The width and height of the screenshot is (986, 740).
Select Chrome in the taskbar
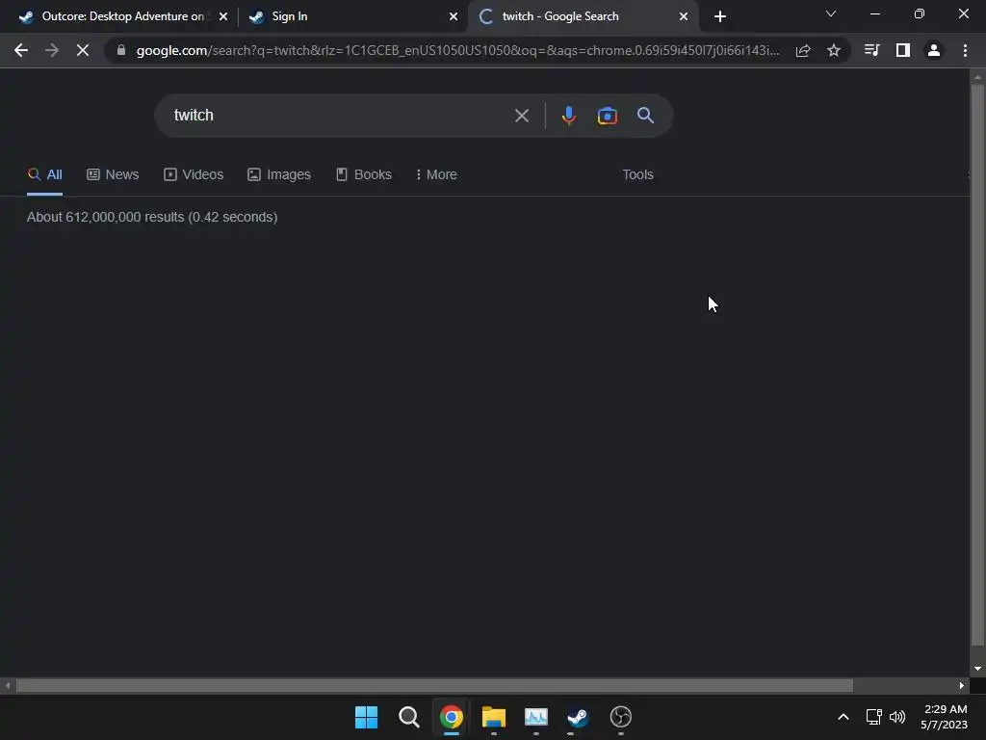tap(451, 717)
